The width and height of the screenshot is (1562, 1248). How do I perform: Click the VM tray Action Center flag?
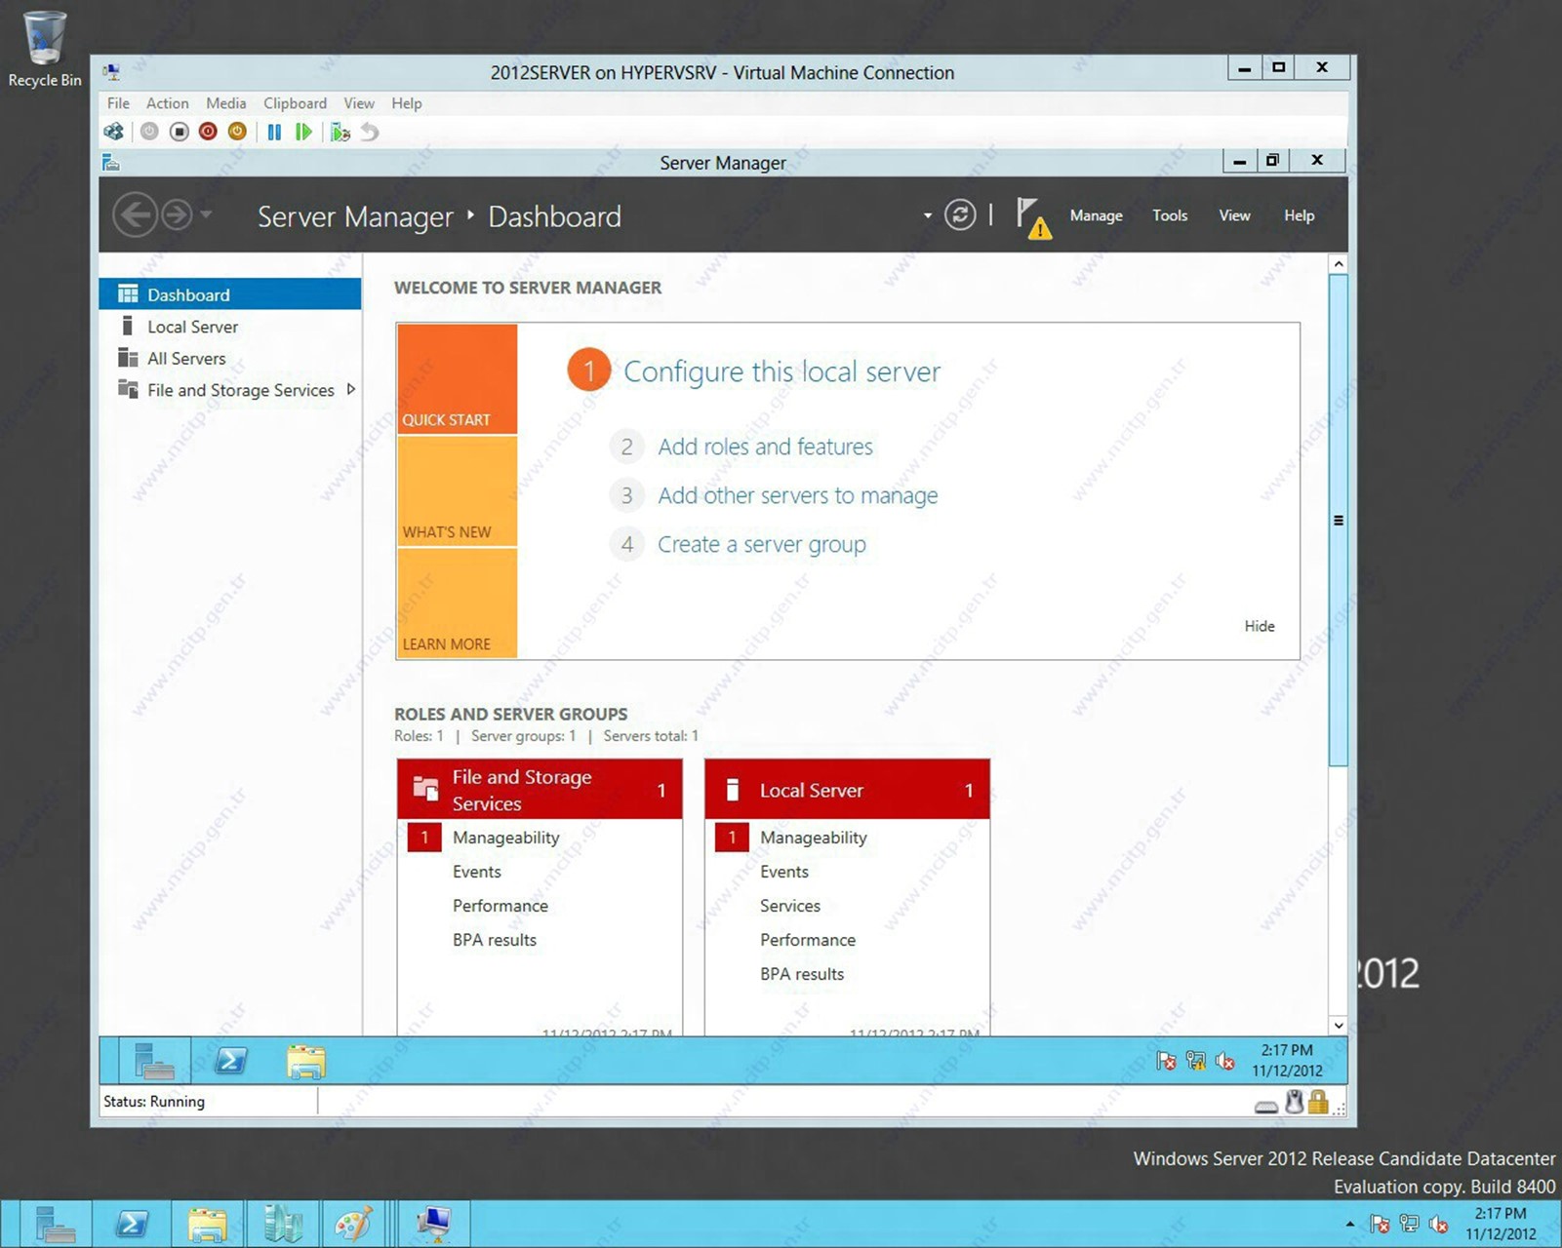click(1166, 1061)
